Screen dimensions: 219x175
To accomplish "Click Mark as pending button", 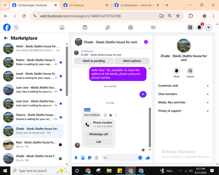I will 94,61.
